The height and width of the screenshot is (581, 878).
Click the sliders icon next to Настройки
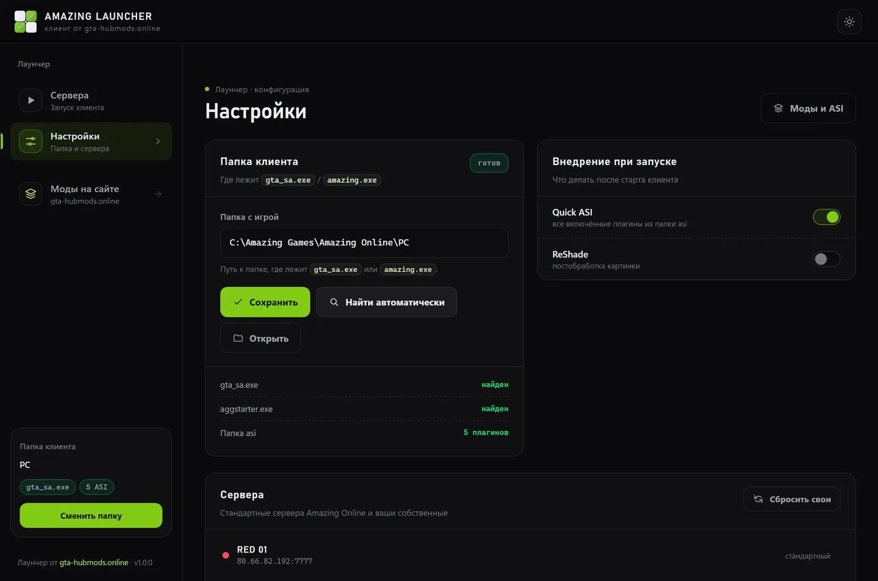coord(31,142)
